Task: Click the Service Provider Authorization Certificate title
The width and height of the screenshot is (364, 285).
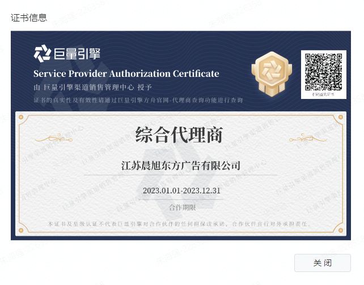Action: click(126, 74)
